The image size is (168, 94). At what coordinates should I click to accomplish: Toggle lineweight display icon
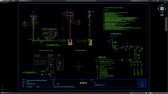[149, 93]
